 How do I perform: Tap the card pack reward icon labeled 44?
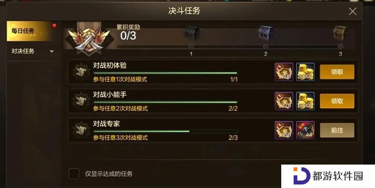click(x=305, y=130)
